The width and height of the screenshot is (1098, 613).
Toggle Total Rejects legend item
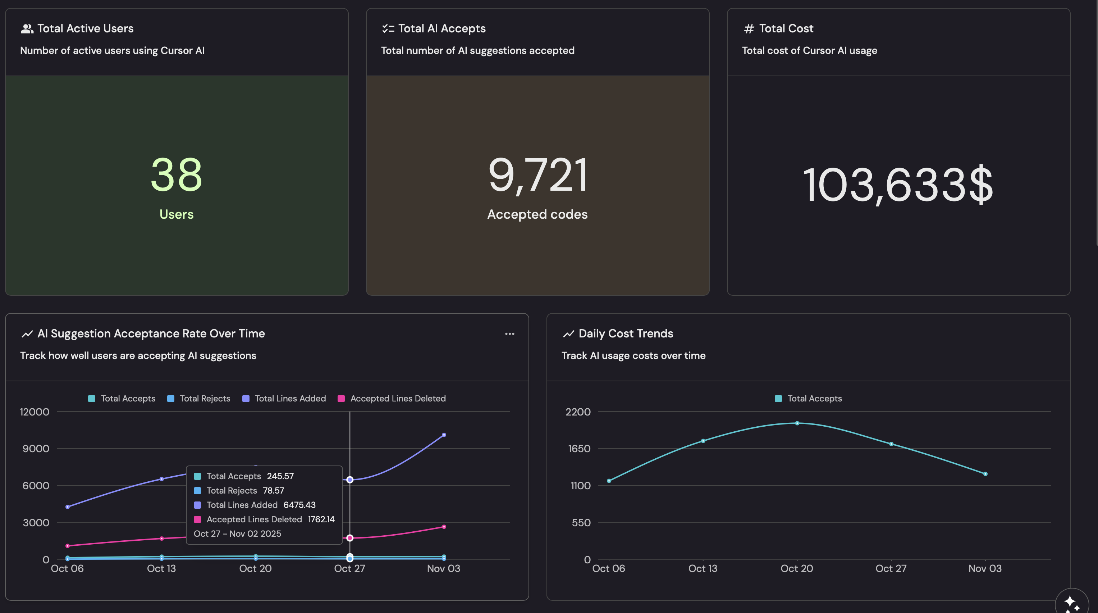pyautogui.click(x=205, y=399)
